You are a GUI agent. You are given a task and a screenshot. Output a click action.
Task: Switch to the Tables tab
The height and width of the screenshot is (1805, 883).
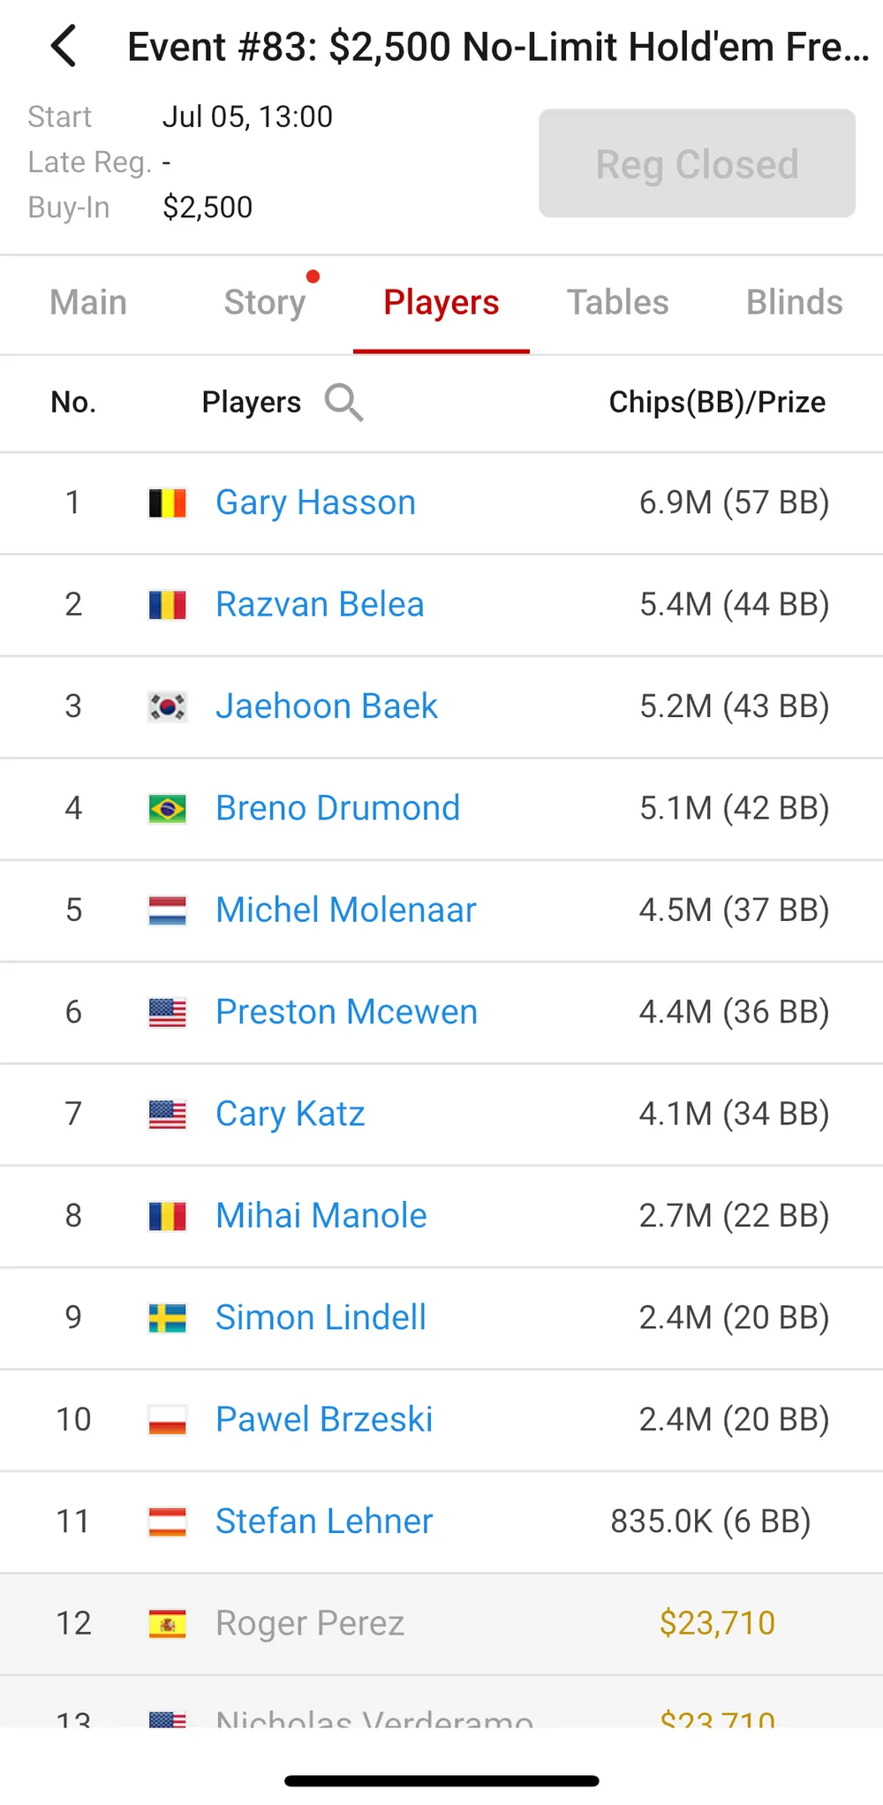[x=618, y=303]
